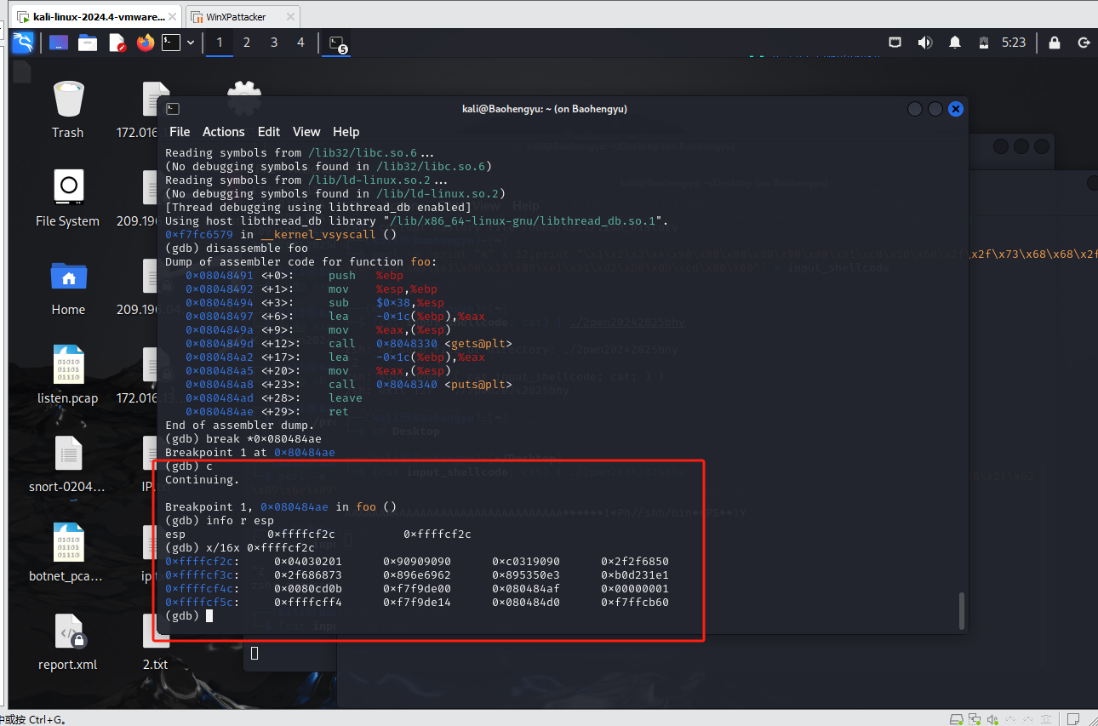Open the file manager from the panel
This screenshot has width=1098, height=726.
click(x=88, y=43)
